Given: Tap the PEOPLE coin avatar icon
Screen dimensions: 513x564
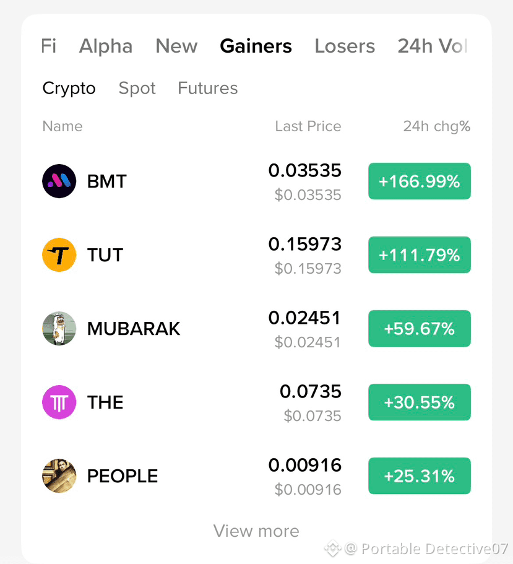Looking at the screenshot, I should [x=59, y=476].
